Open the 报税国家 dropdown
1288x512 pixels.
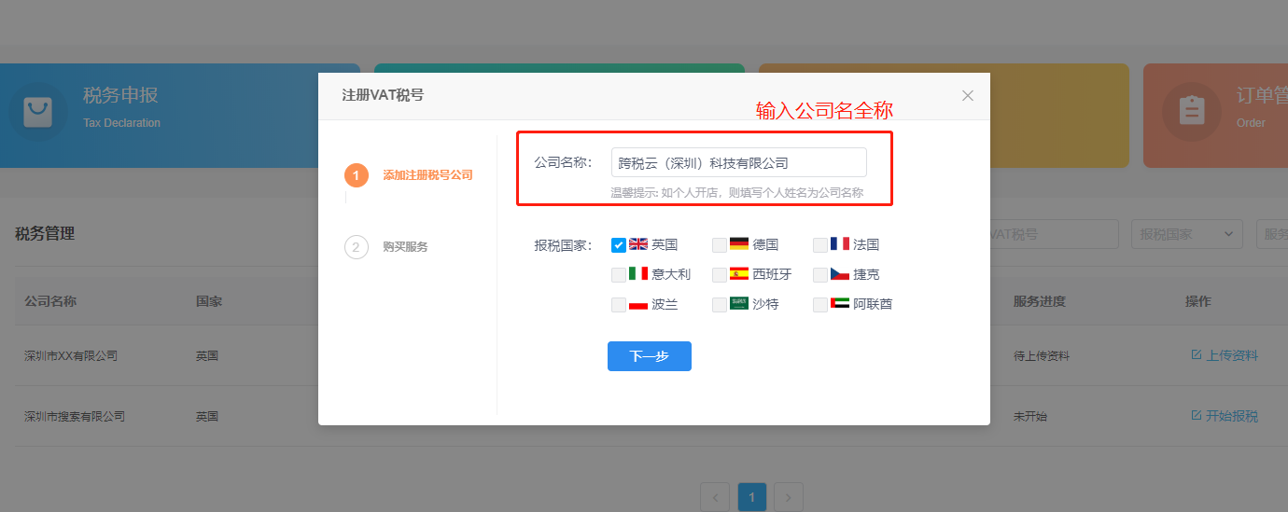point(1187,234)
